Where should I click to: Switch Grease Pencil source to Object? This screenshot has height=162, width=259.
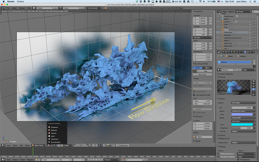[207, 68]
